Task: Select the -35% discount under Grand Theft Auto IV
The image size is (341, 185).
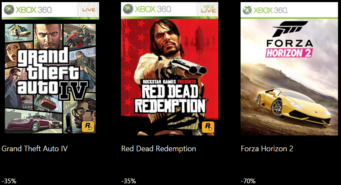Action: point(9,181)
